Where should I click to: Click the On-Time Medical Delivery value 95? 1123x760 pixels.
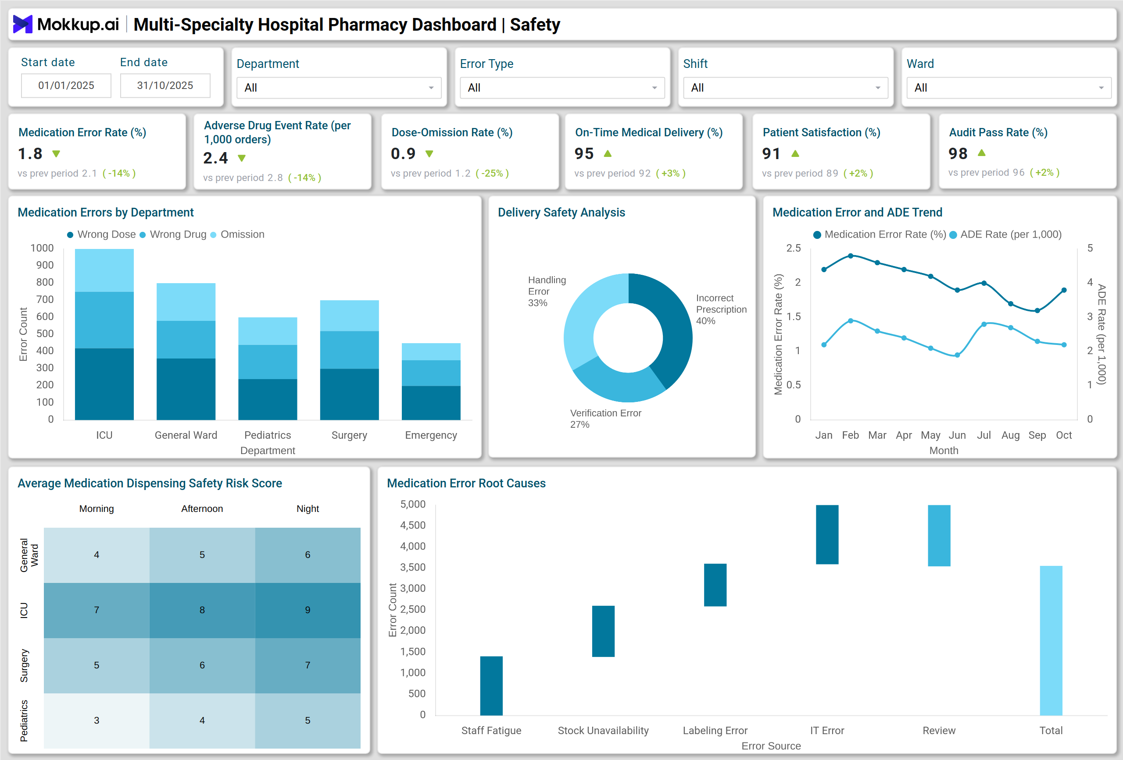[x=584, y=153]
